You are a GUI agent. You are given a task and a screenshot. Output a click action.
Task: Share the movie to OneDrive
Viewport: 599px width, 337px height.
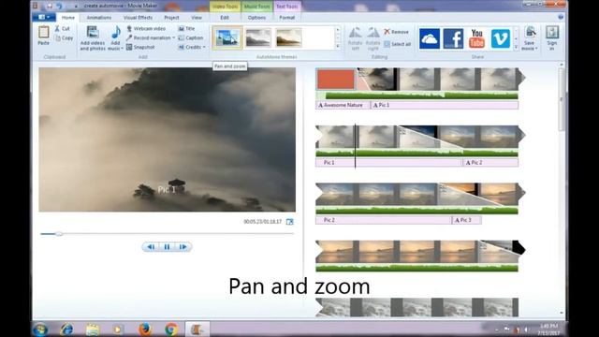(430, 38)
